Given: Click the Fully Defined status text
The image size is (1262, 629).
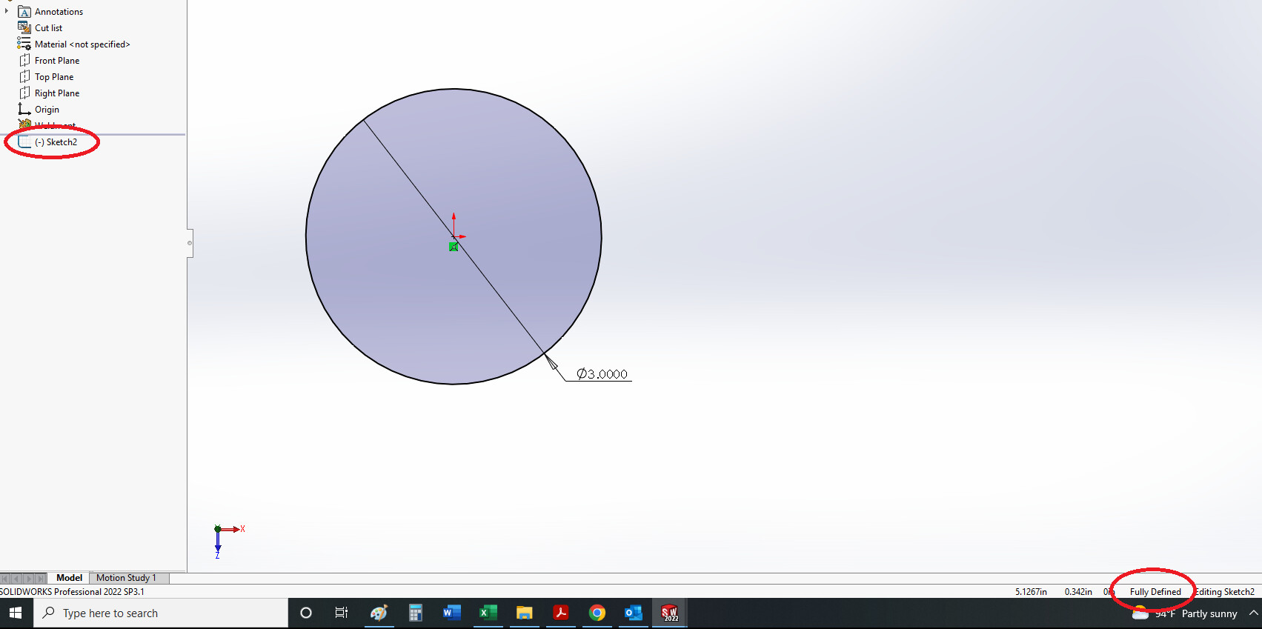Looking at the screenshot, I should tap(1155, 592).
